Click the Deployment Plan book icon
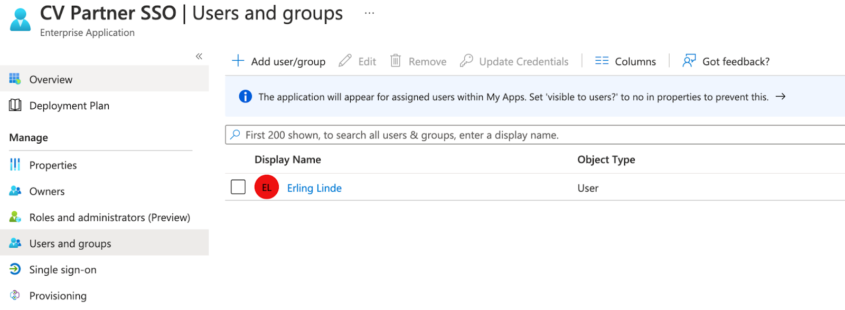Screen dimensions: 845x310 coord(15,105)
